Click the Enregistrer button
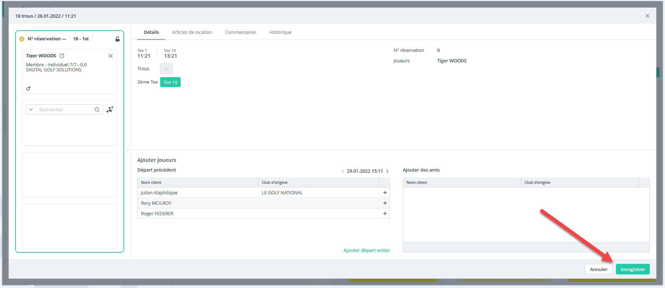The width and height of the screenshot is (665, 288). pos(633,269)
